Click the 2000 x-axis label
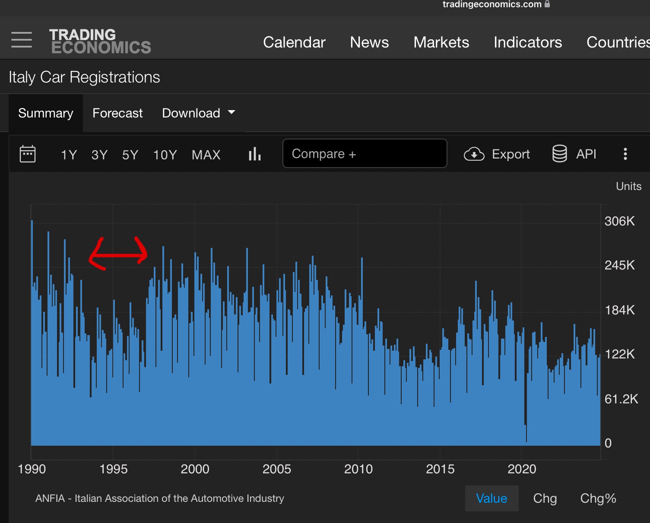This screenshot has width=650, height=523. [x=195, y=469]
